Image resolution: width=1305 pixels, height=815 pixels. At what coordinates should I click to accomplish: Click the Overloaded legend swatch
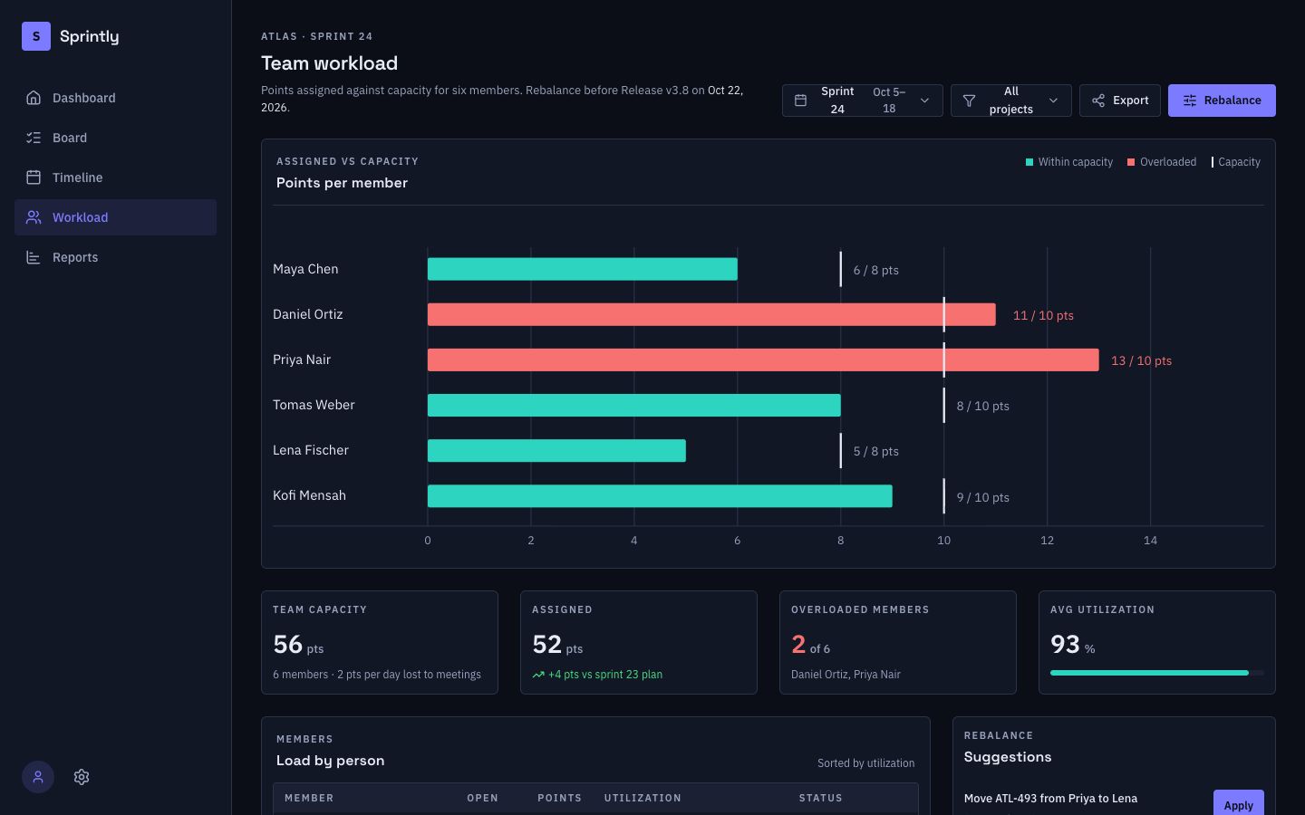coord(1131,162)
